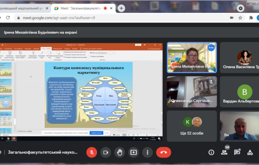Image resolution: width=259 pixels, height=165 pixels.
Task: Open the 'Конструктор' ribbon tab in PowerPoint
Action: pos(18,49)
